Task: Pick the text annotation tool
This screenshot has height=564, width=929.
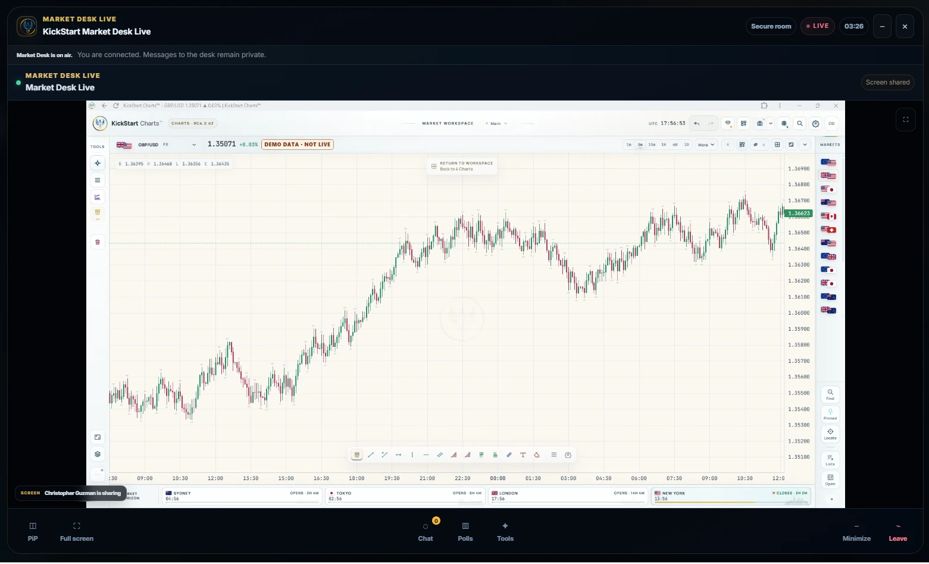Action: pos(523,455)
